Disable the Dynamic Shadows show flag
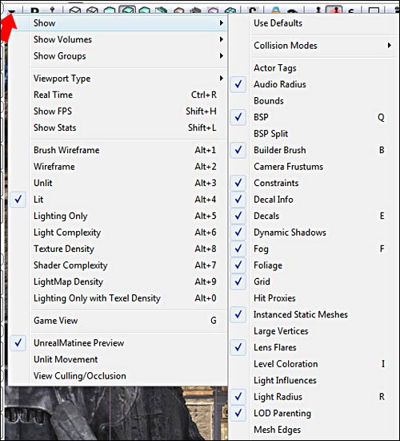400x441 pixels. tap(314, 233)
